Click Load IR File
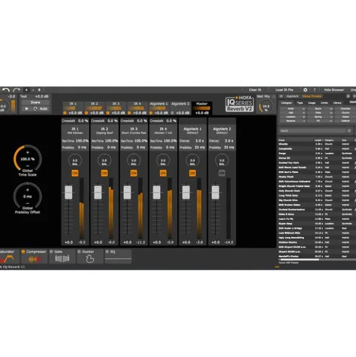 coord(284,90)
